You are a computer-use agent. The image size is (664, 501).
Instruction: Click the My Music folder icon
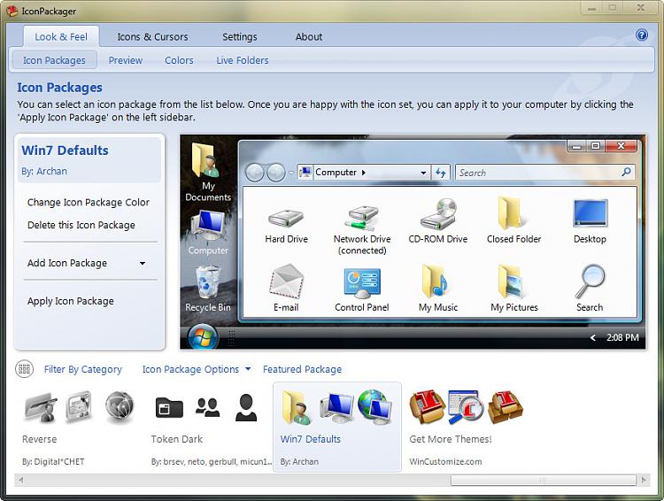pos(435,281)
